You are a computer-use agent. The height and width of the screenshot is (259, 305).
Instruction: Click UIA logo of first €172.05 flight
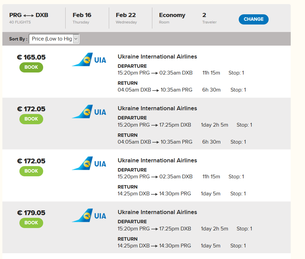[89, 112]
